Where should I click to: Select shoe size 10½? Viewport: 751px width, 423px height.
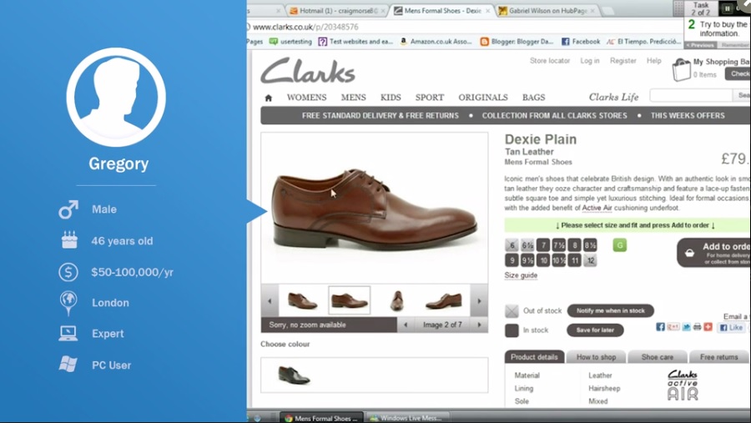[x=559, y=260]
